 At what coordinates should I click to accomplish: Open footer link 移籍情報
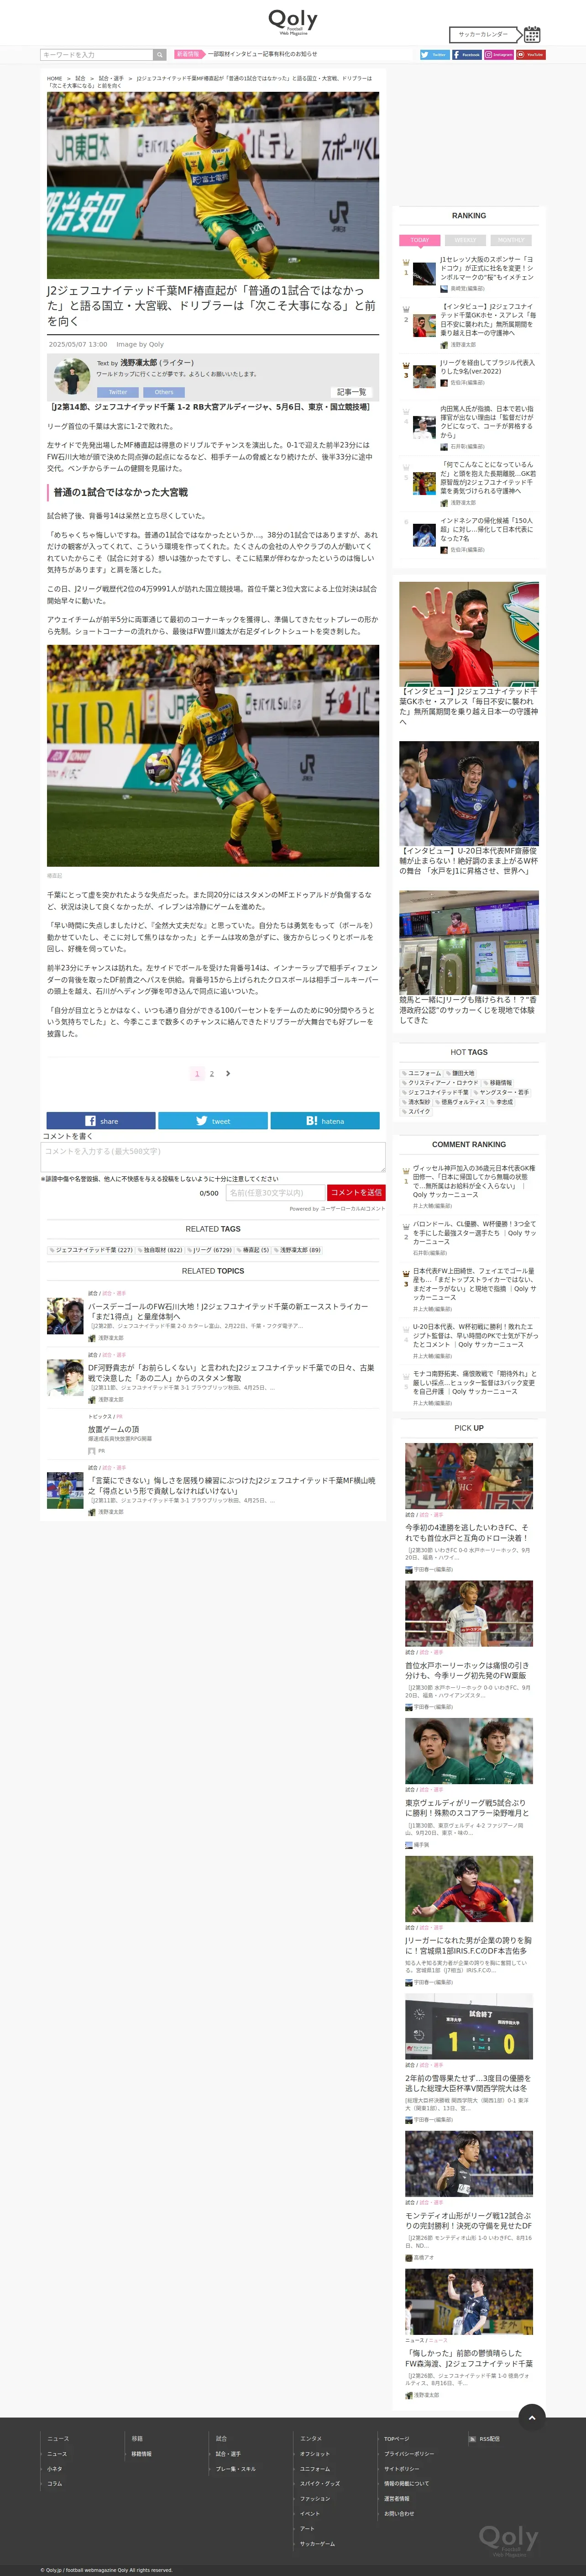tap(141, 2454)
